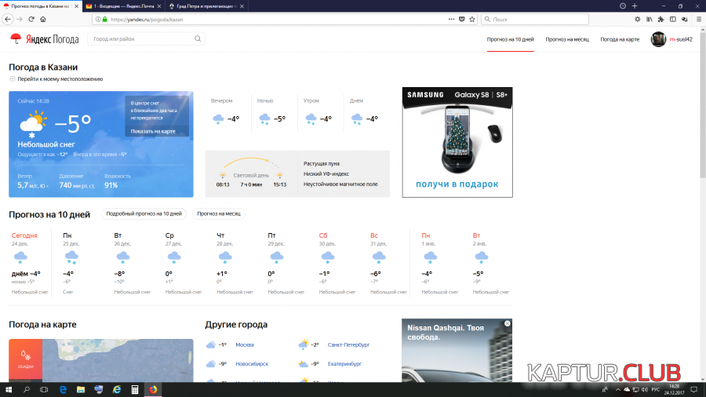The width and height of the screenshot is (706, 397).
Task: Open the browser home page icon
Action: click(x=43, y=19)
